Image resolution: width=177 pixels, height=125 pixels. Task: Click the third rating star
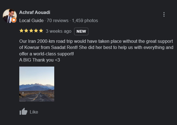(31, 31)
